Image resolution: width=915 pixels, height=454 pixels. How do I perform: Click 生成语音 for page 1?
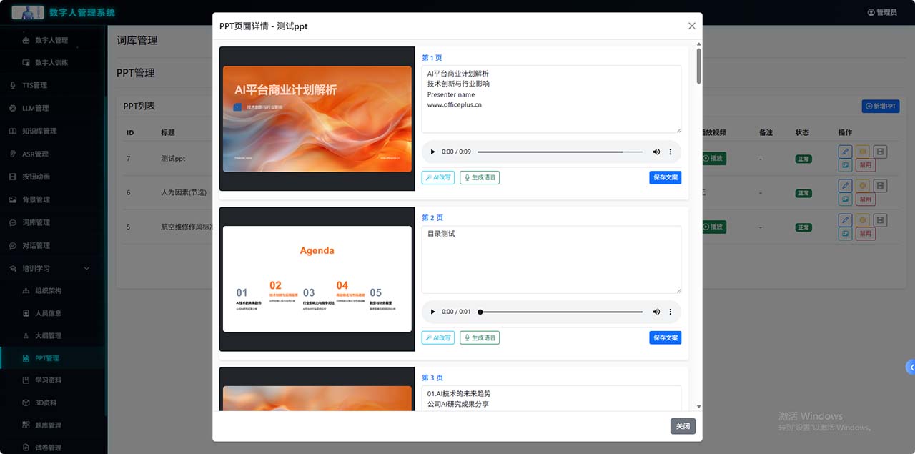point(480,178)
